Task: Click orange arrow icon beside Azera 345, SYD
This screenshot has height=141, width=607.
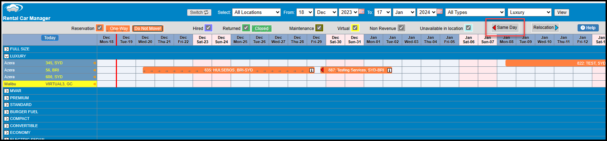Action: (95, 63)
